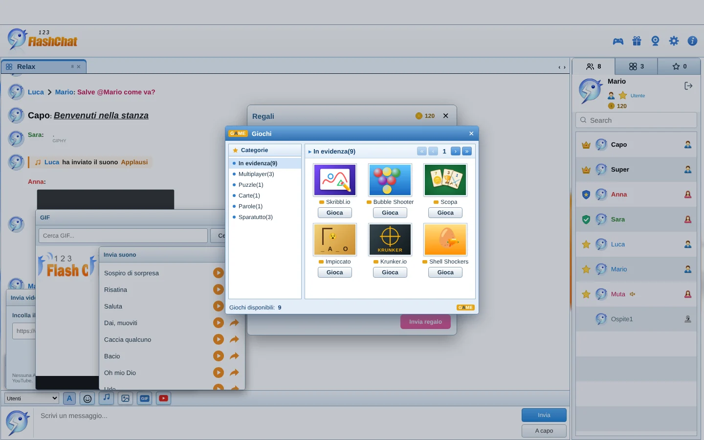Click Gioca under Skribbl.io
The image size is (704, 440).
click(x=335, y=213)
